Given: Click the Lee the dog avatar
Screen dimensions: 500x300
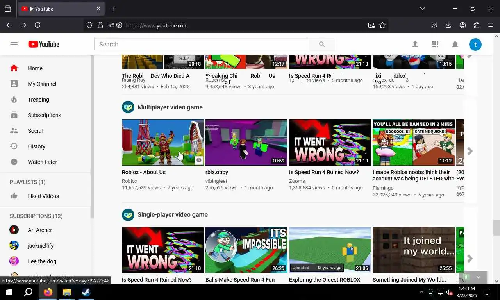Looking at the screenshot, I should (x=14, y=261).
